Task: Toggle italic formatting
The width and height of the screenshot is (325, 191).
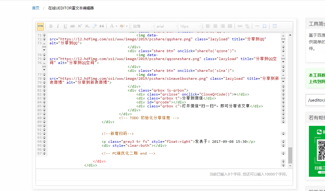Action: pos(58,26)
